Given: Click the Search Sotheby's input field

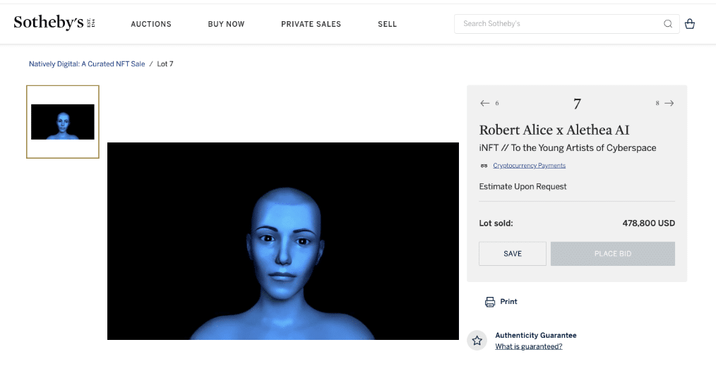Looking at the screenshot, I should point(558,24).
